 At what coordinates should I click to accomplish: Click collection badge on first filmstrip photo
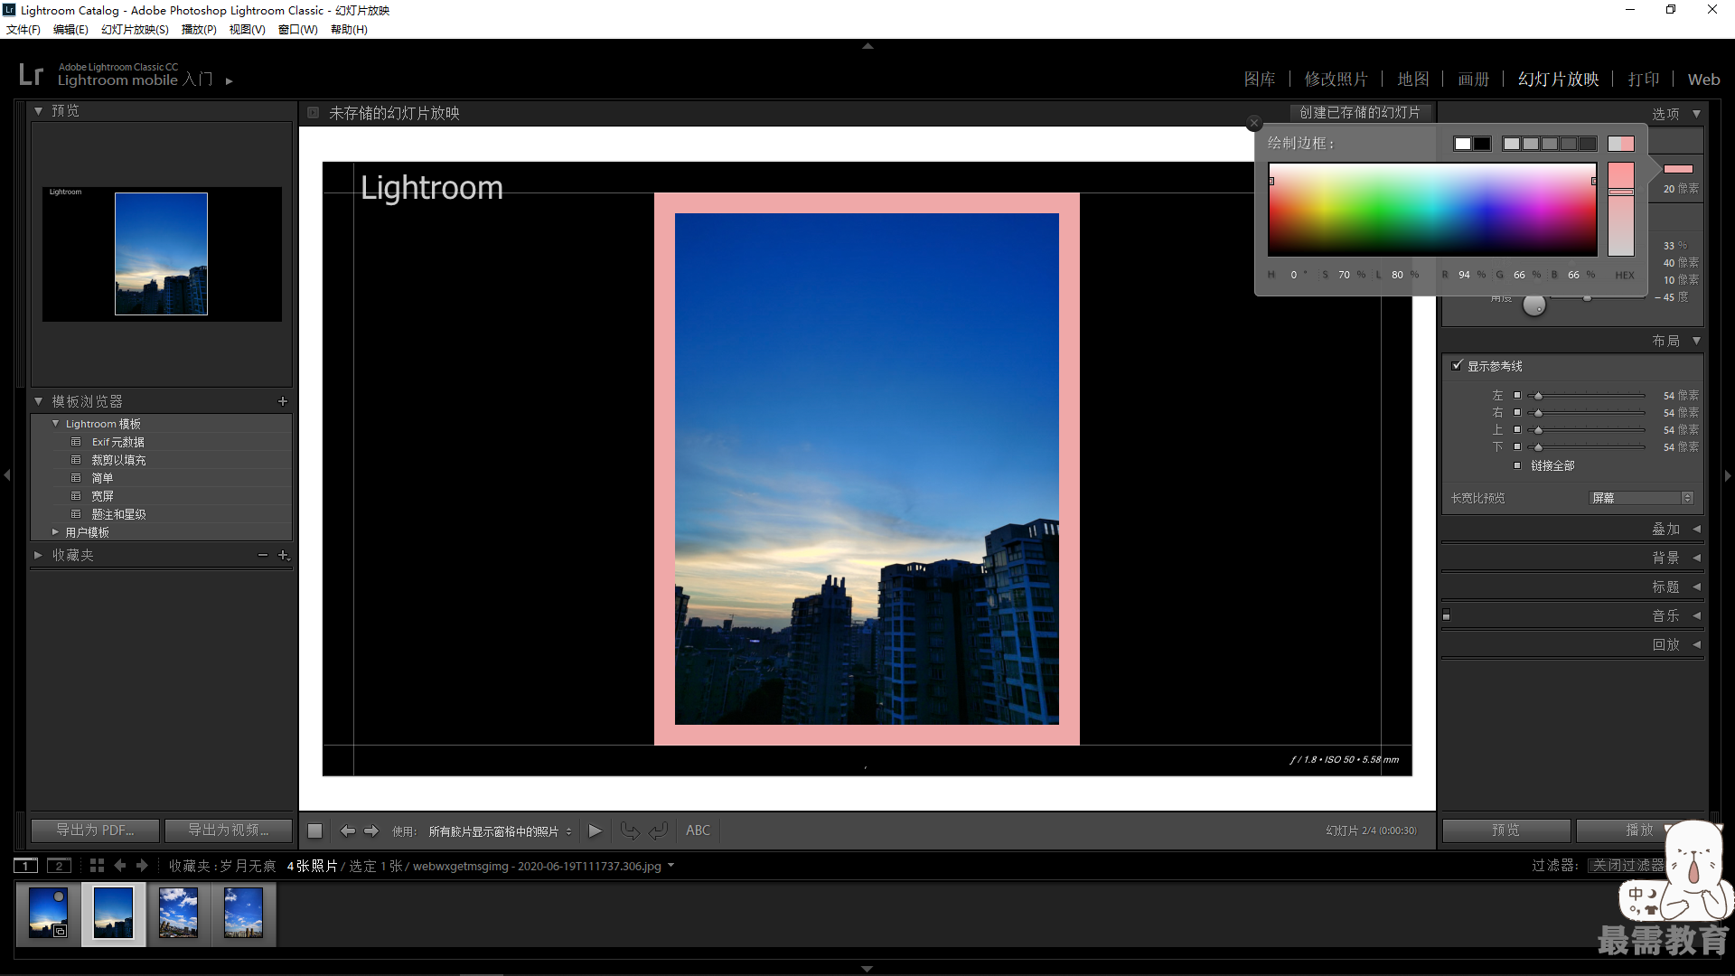(60, 931)
